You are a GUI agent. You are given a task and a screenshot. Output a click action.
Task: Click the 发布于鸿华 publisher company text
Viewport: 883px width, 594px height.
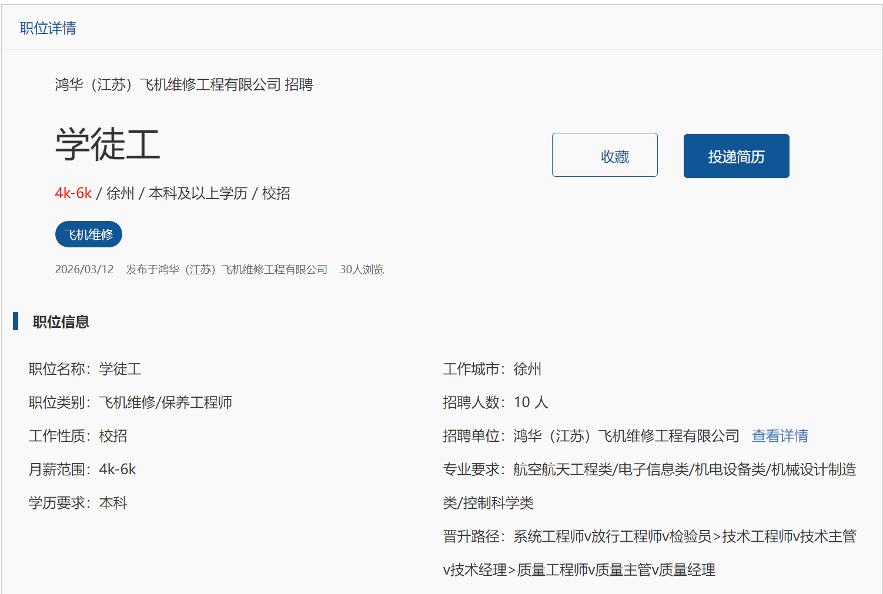tap(226, 270)
